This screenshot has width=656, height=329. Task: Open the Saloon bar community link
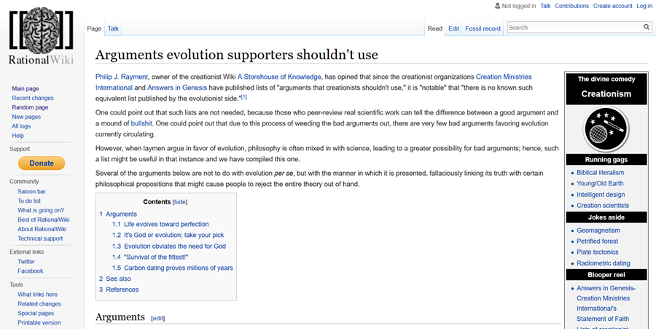coord(31,192)
